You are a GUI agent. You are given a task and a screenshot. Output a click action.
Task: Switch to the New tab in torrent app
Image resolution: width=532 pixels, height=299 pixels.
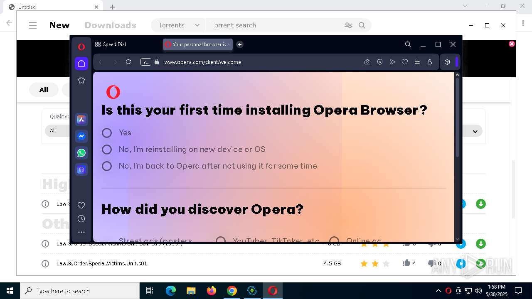(59, 25)
